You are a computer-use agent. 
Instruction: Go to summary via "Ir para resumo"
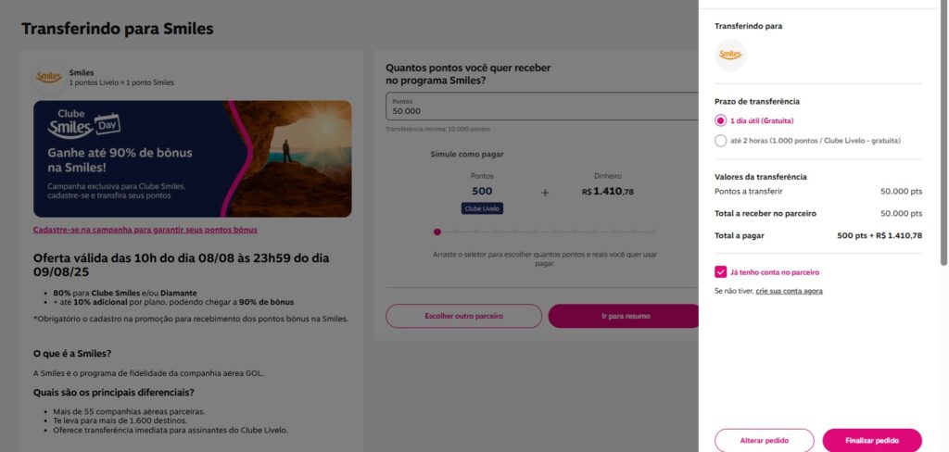point(624,316)
